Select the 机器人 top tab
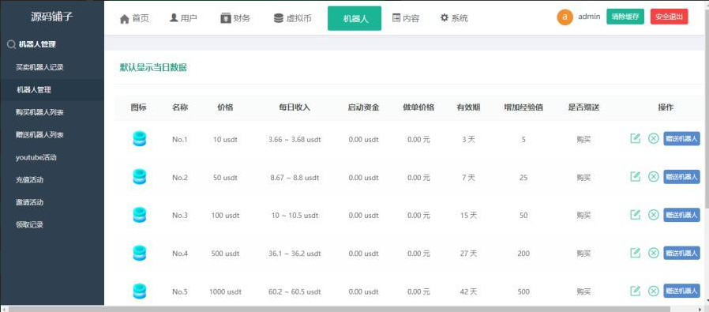The width and height of the screenshot is (709, 312). (354, 18)
